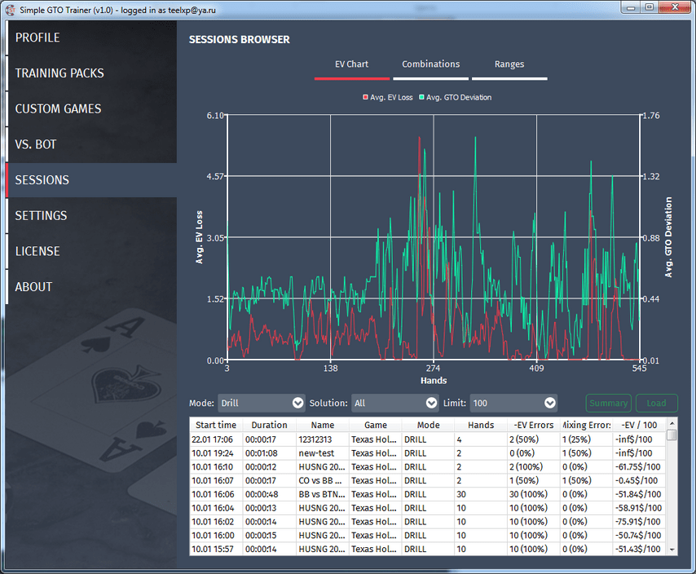Select session row starting 22.01 17:06
The width and height of the screenshot is (696, 574).
pyautogui.click(x=428, y=439)
